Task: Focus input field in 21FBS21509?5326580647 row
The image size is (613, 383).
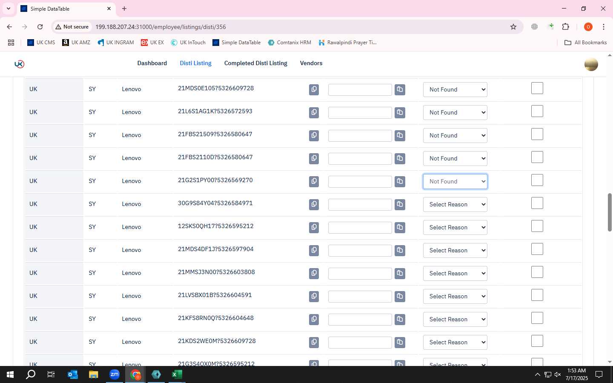Action: coord(360,136)
